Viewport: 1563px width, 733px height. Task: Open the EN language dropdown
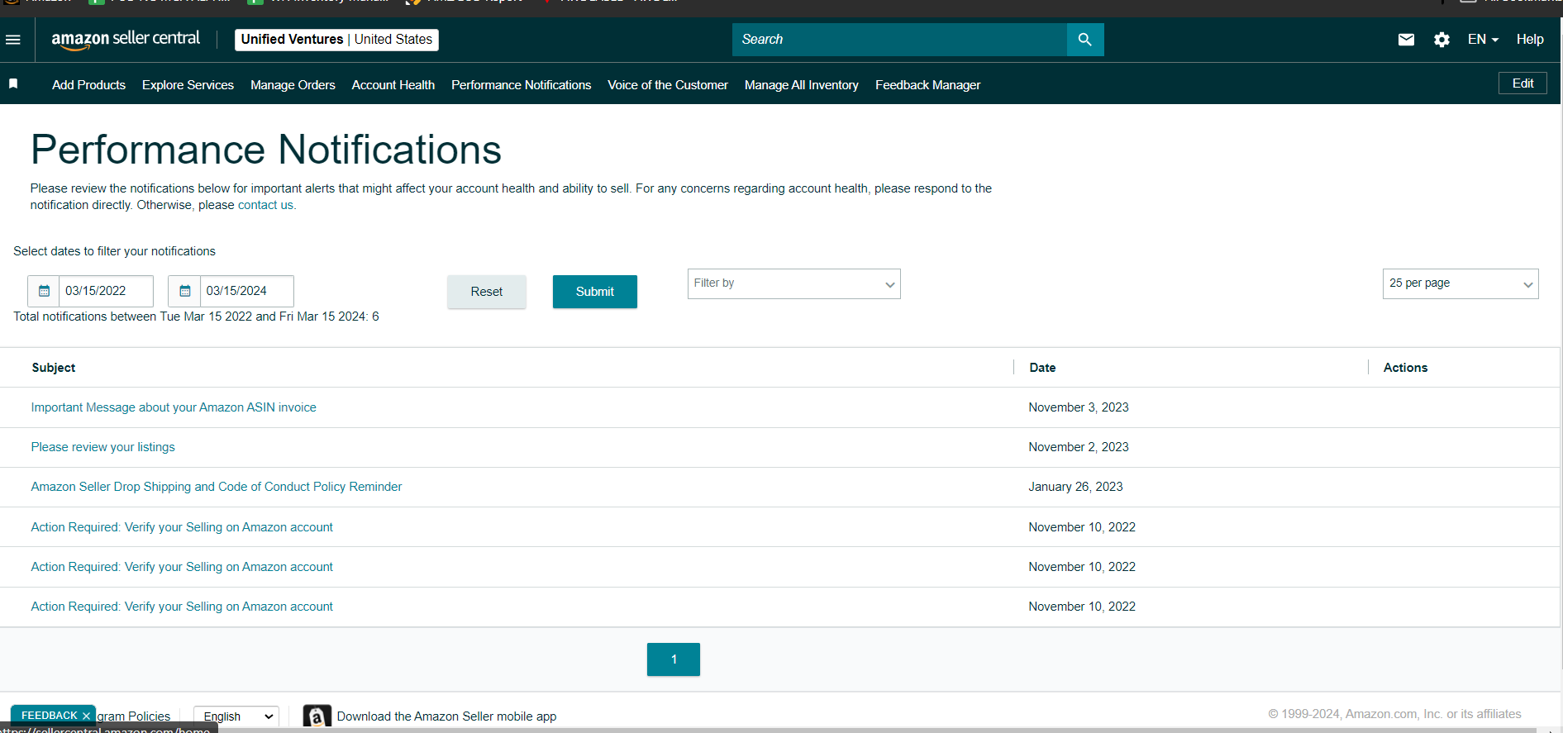(1483, 40)
